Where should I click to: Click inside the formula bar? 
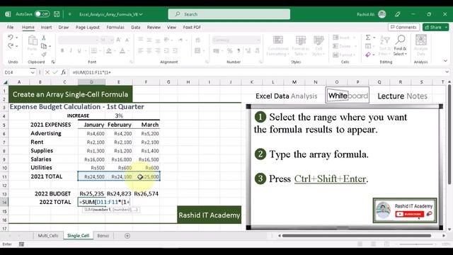click(256, 72)
